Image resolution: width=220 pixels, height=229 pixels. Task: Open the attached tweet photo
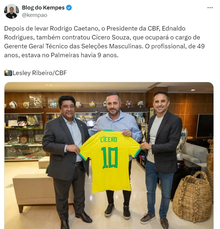[x=109, y=155]
